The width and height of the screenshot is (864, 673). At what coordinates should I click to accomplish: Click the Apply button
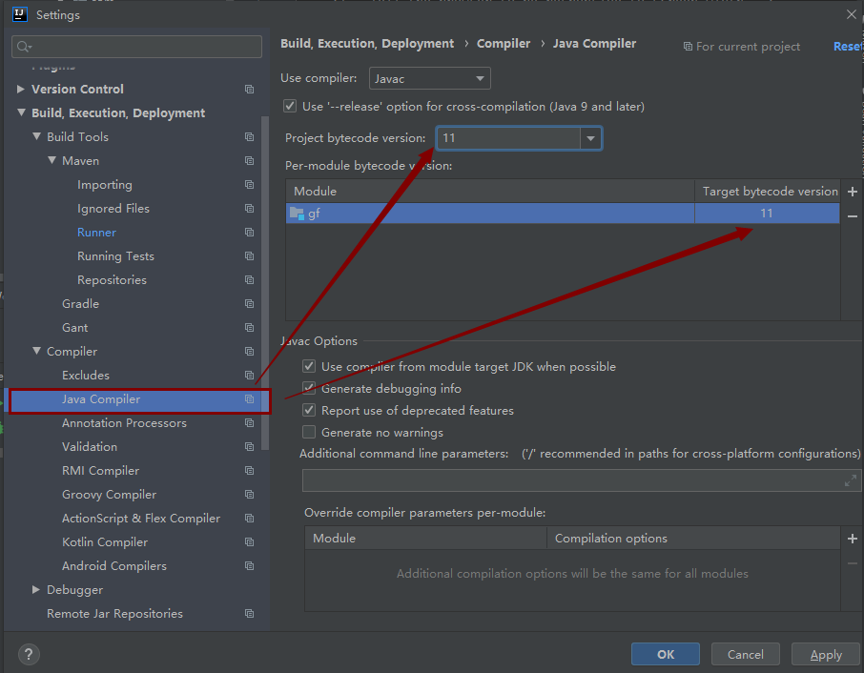826,654
